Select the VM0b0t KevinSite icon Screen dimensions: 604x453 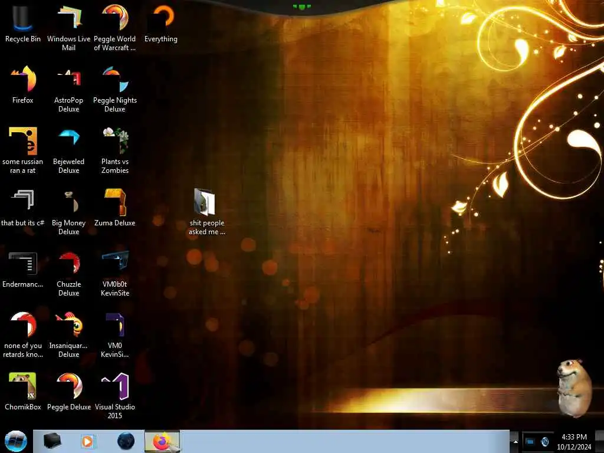point(115,274)
